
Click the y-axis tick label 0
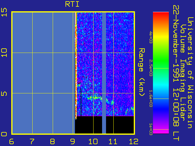(4, 134)
